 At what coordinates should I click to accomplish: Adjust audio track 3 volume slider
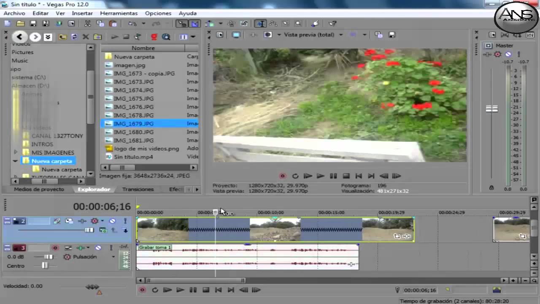(x=49, y=257)
